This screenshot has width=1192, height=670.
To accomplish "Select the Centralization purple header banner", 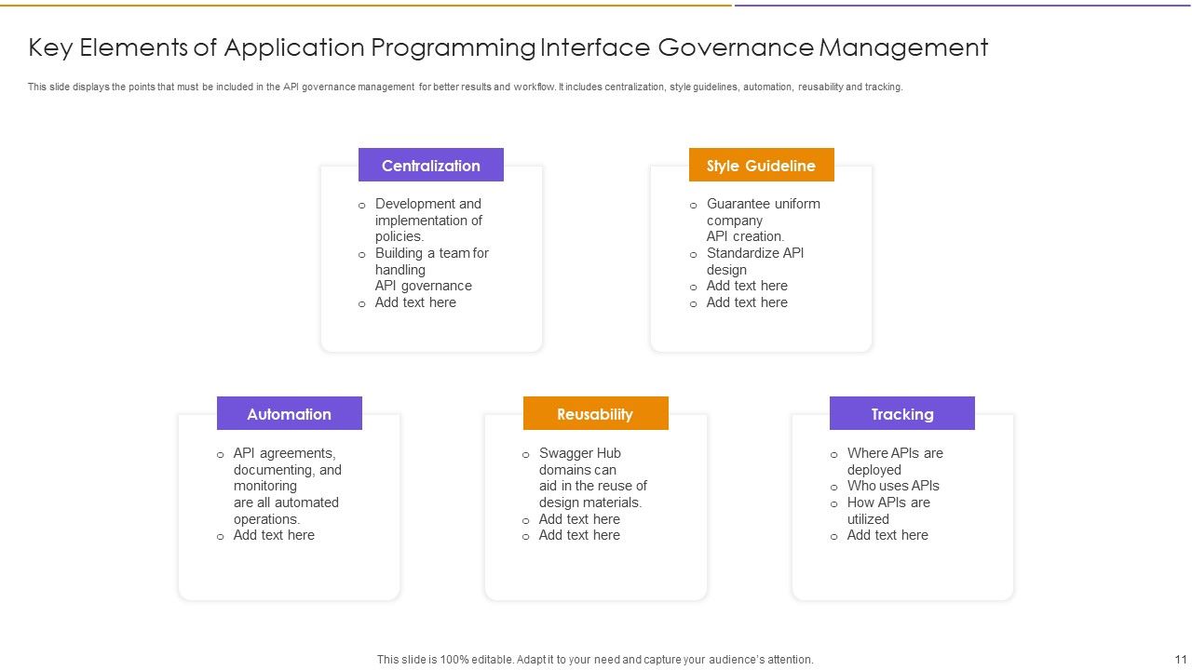I will pyautogui.click(x=430, y=165).
